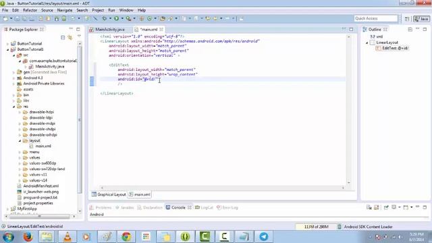Expand the gen folder
The image size is (432, 243).
point(13,72)
